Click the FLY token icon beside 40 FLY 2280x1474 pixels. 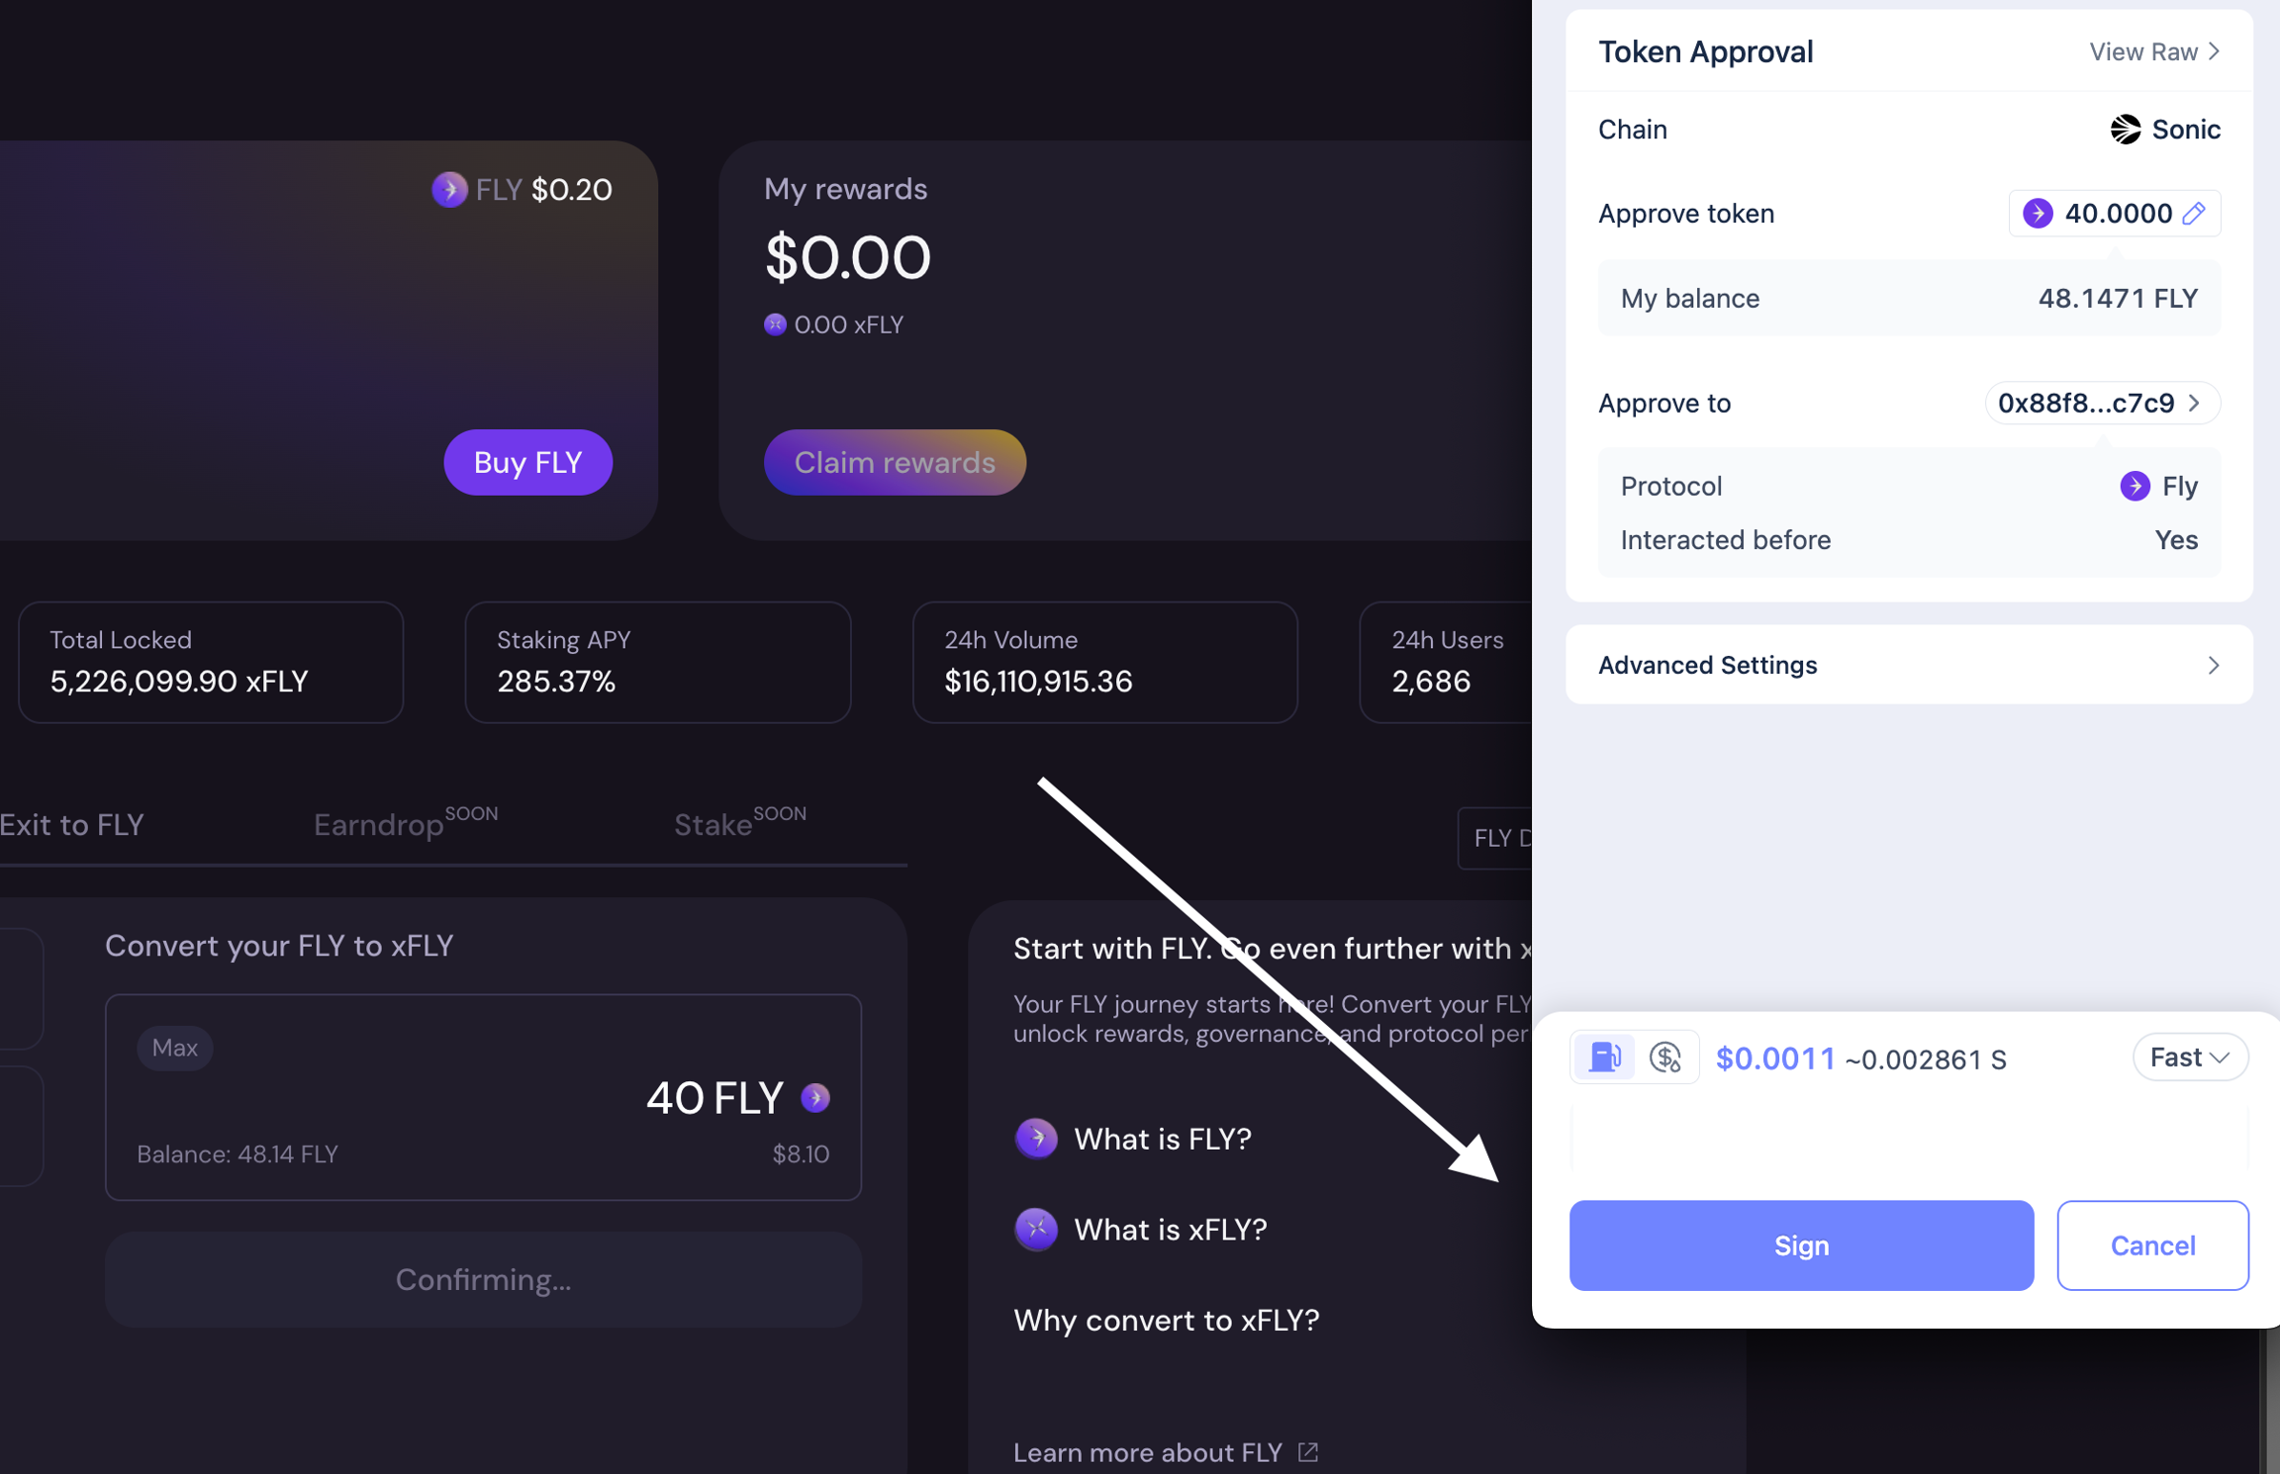(815, 1098)
